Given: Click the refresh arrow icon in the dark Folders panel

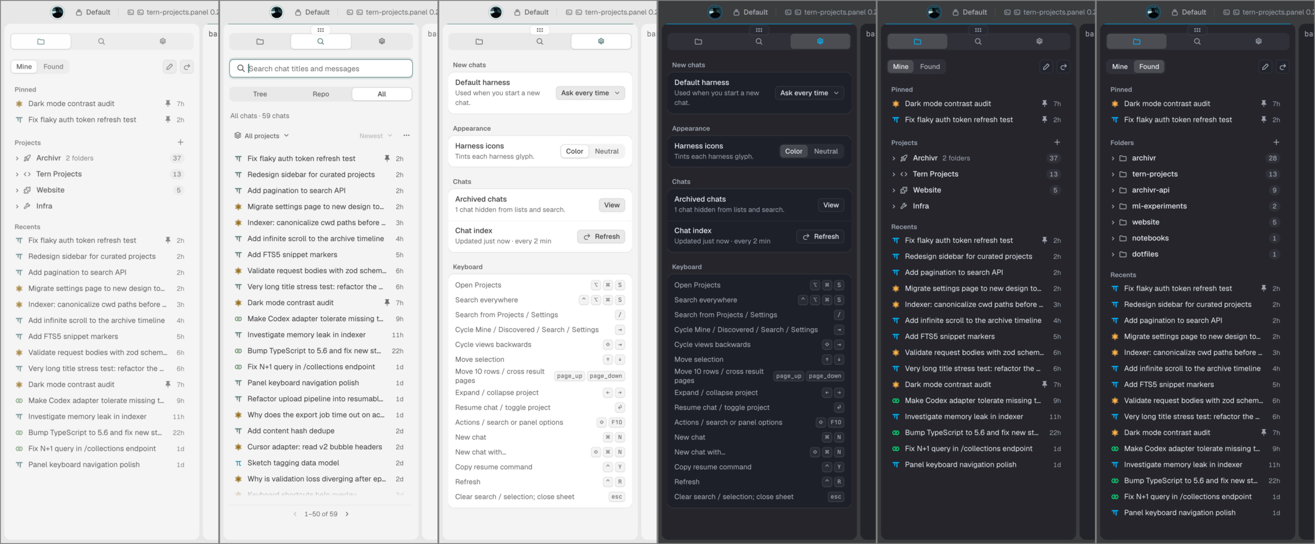Looking at the screenshot, I should point(1283,67).
